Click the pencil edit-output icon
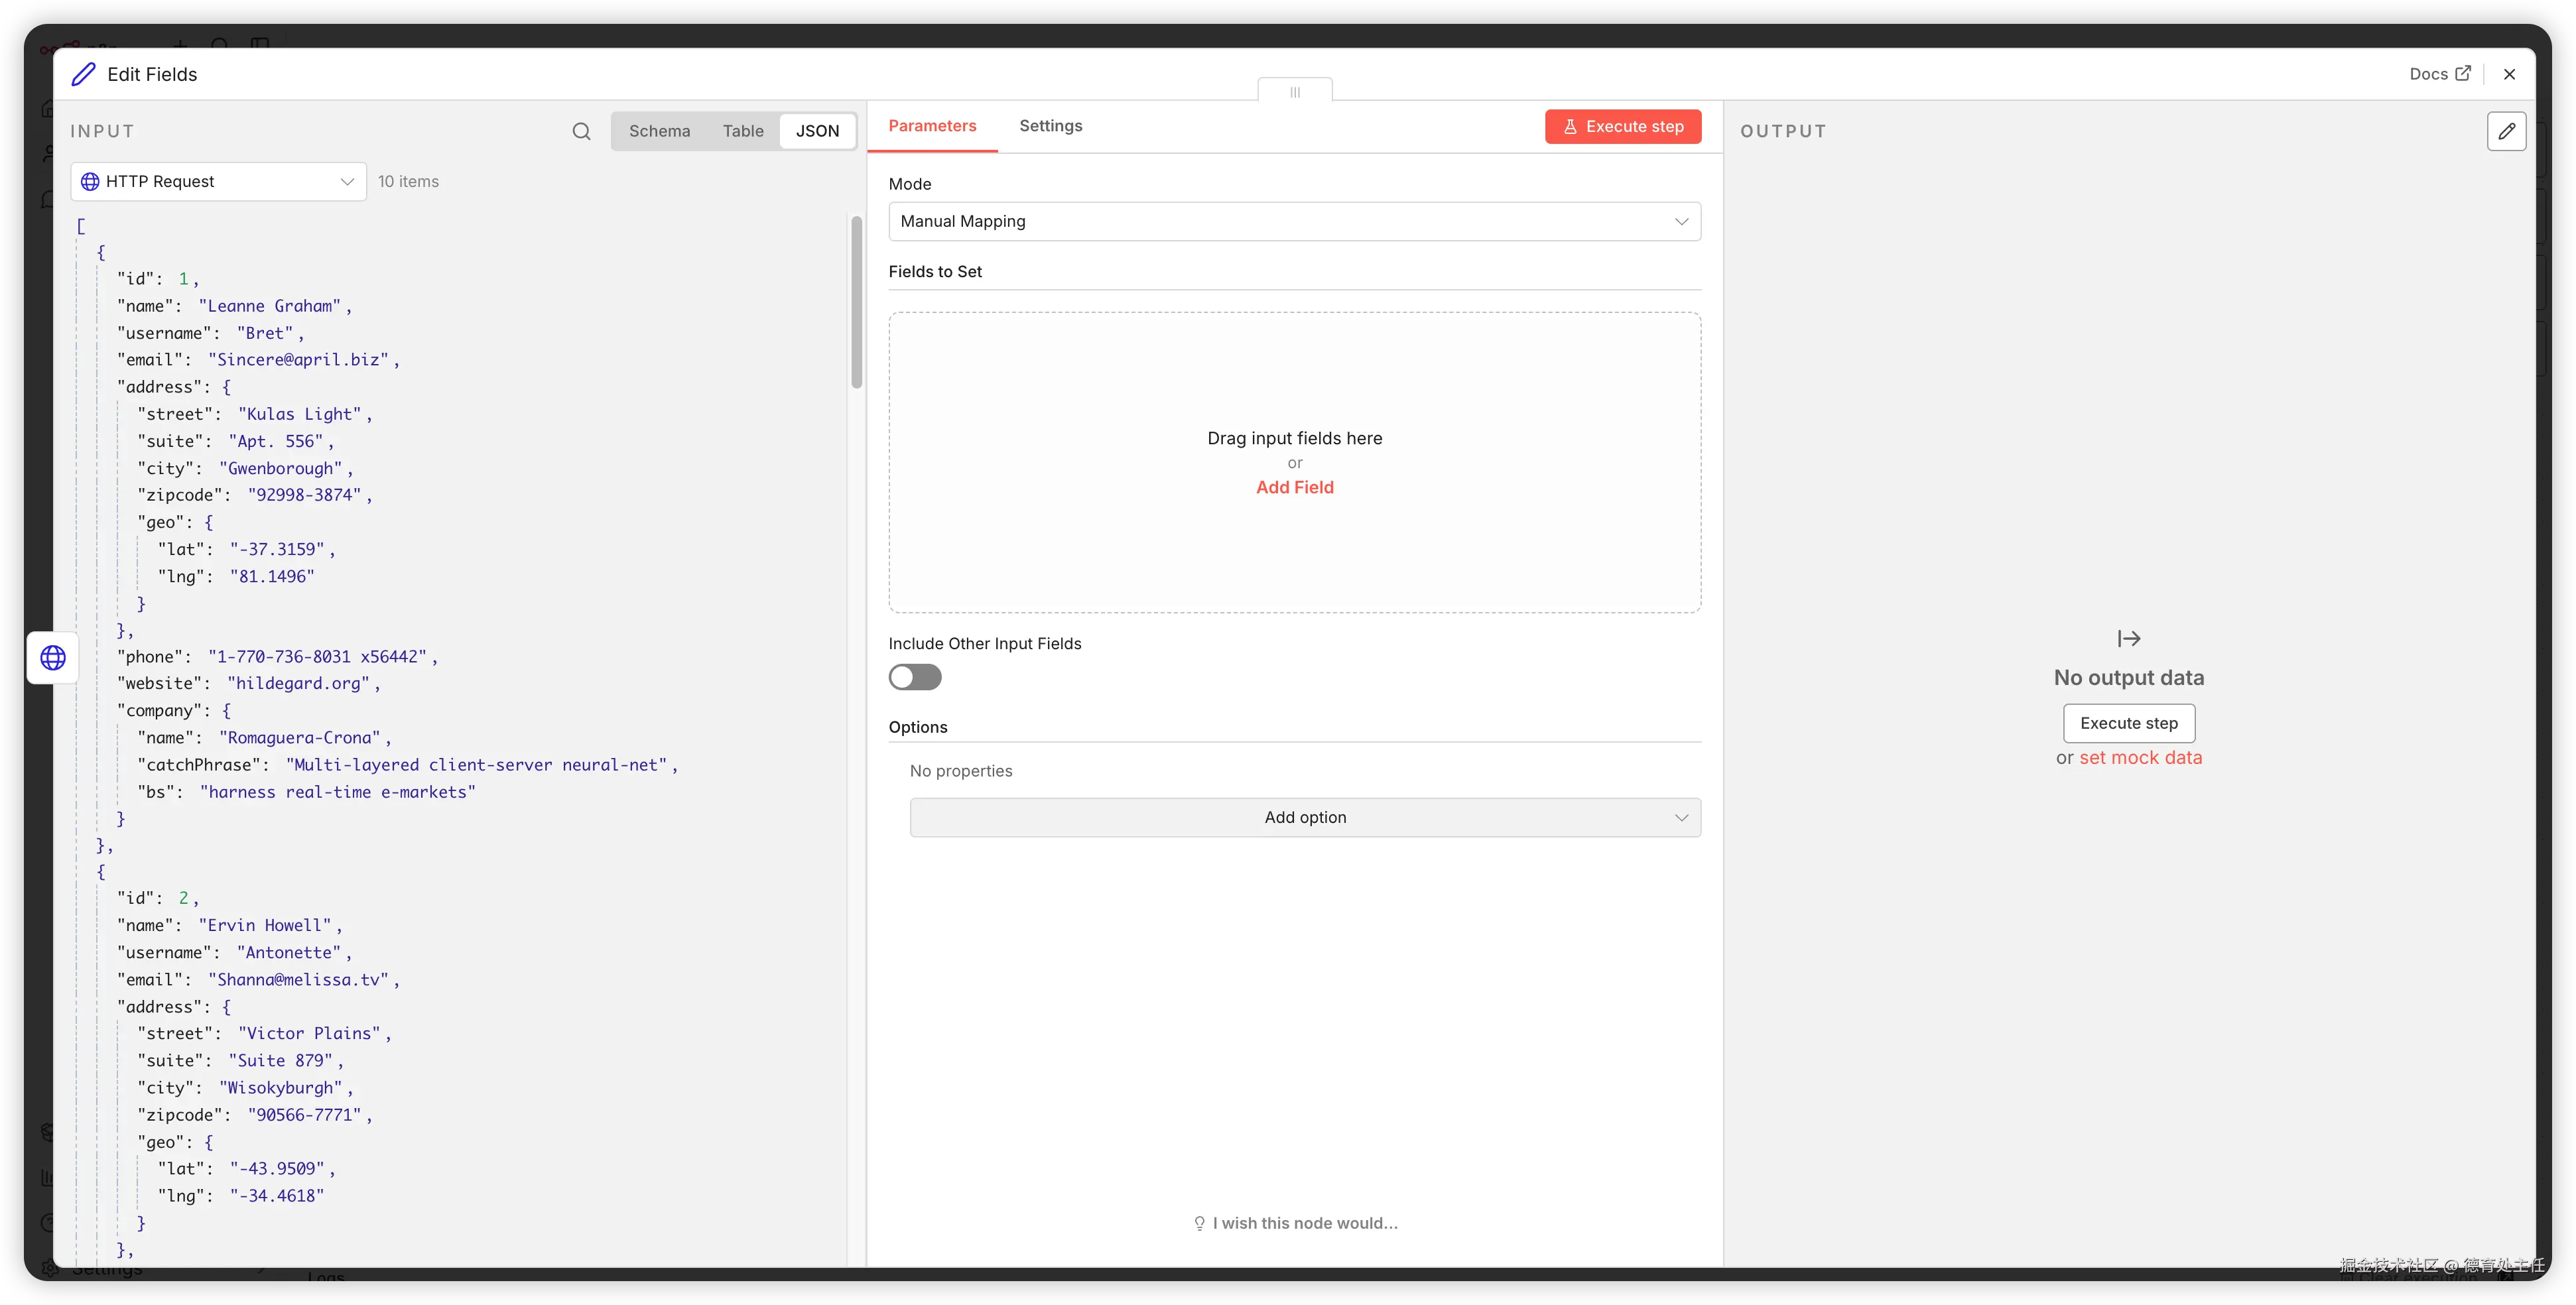 2506,131
